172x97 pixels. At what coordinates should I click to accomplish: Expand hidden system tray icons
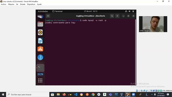[152, 95]
